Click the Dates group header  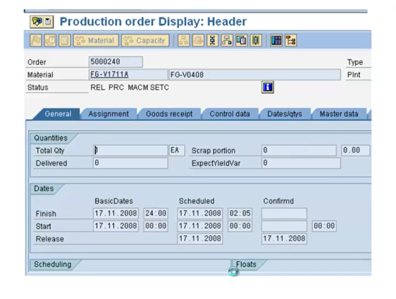click(44, 188)
